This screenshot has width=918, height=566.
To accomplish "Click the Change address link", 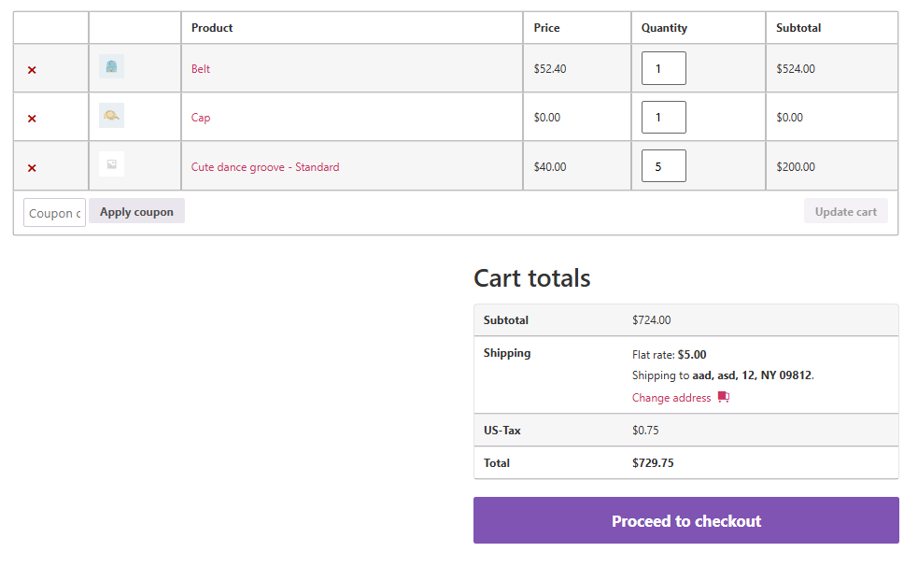I will click(671, 398).
